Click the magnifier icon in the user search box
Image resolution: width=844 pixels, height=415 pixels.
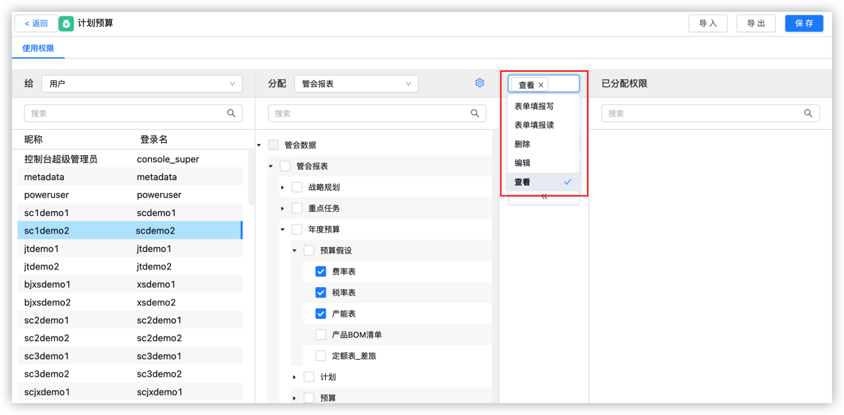click(x=231, y=113)
